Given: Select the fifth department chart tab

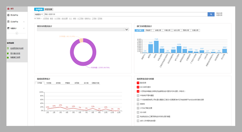Looking at the screenshot, I should [177, 30].
